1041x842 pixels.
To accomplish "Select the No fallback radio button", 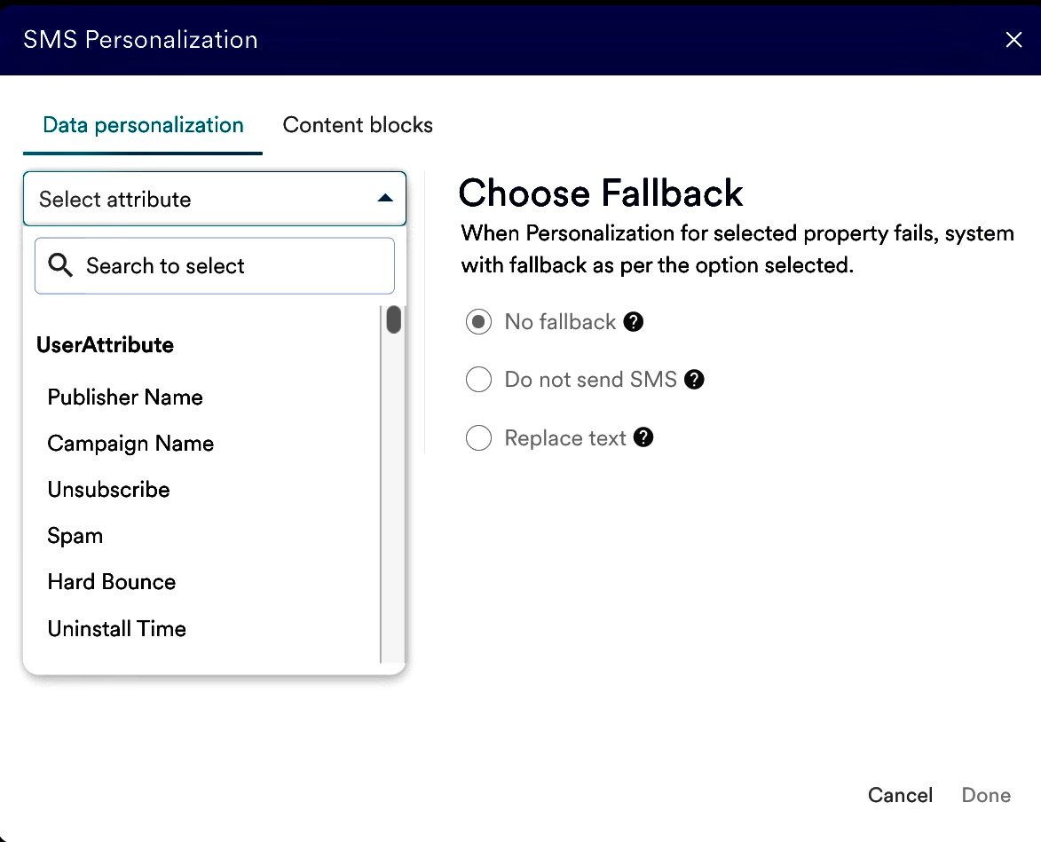I will tap(478, 322).
